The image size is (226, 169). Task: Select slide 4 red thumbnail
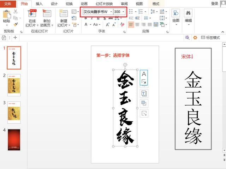pos(14,140)
